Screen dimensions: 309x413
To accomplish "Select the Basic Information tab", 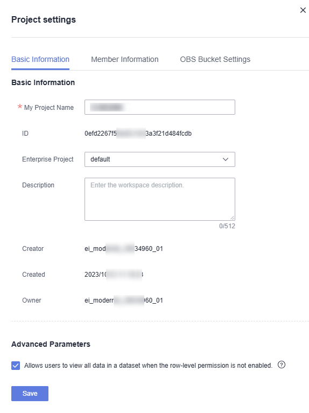I will [x=40, y=60].
